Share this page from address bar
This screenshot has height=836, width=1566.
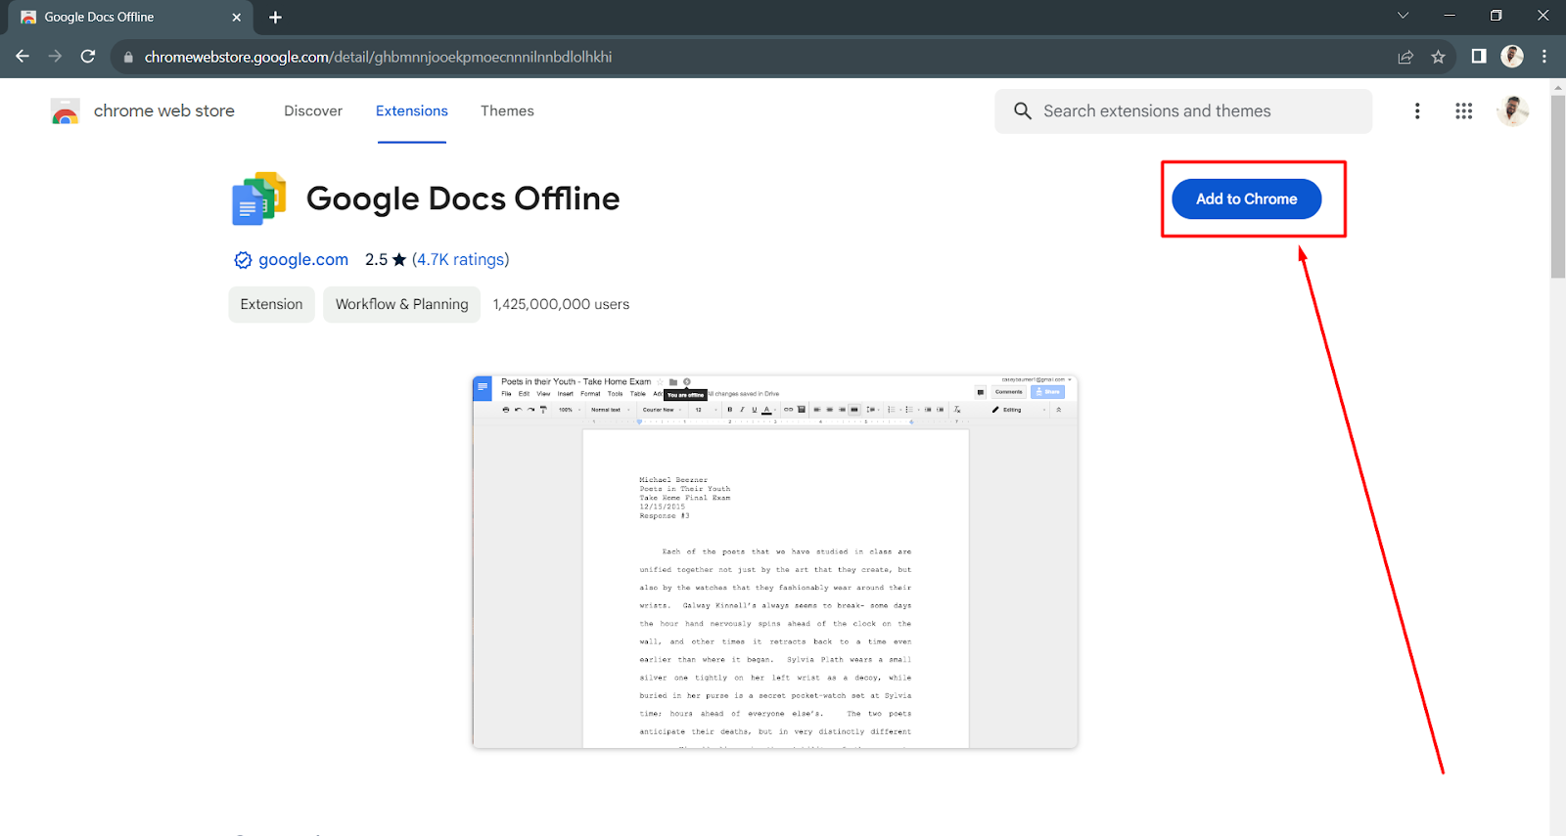(x=1405, y=57)
